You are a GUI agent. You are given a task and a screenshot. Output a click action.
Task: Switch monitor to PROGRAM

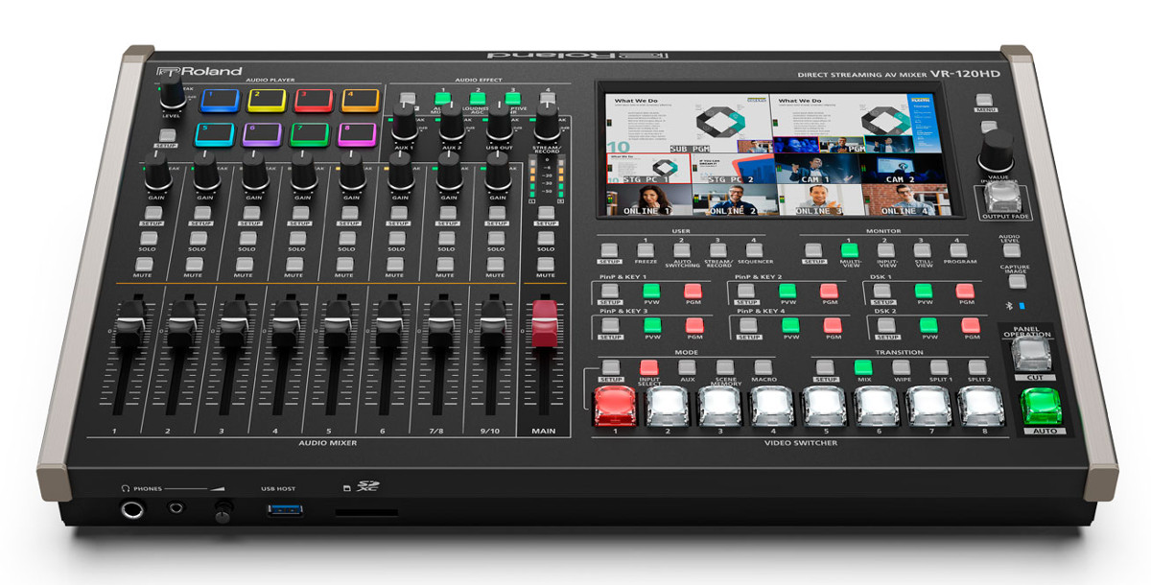tap(958, 250)
